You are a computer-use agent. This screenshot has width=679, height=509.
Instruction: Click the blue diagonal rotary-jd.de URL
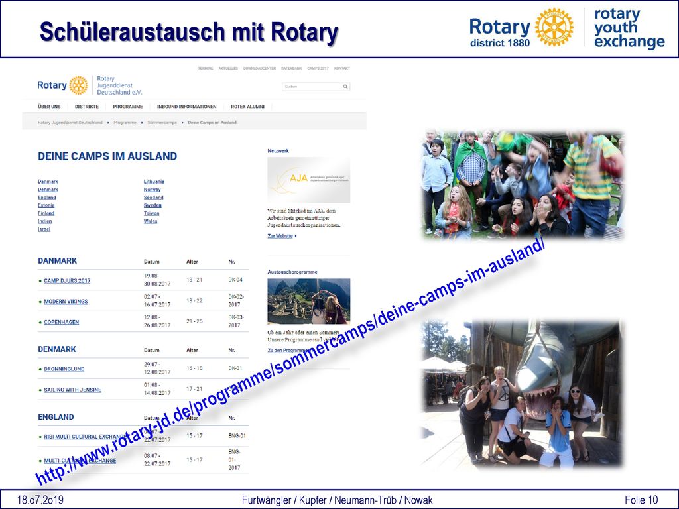click(x=290, y=361)
